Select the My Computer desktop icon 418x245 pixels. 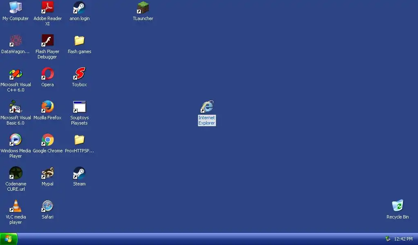pos(16,7)
